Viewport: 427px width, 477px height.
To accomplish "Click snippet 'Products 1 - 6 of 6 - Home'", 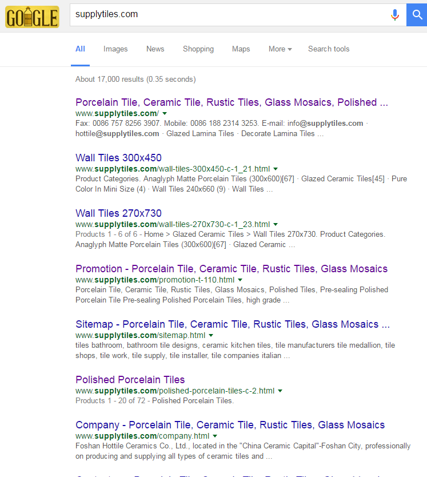I will 230,240.
